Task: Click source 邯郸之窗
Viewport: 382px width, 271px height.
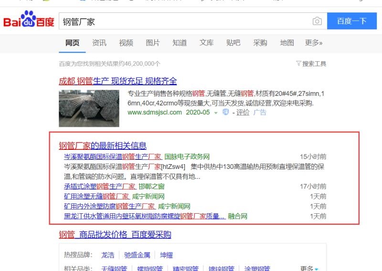Action: coord(151,187)
